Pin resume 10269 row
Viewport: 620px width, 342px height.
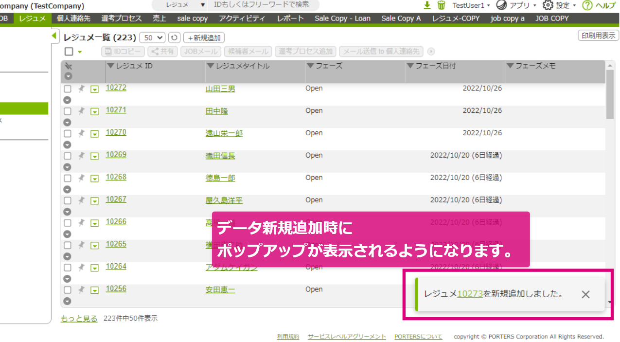point(81,156)
